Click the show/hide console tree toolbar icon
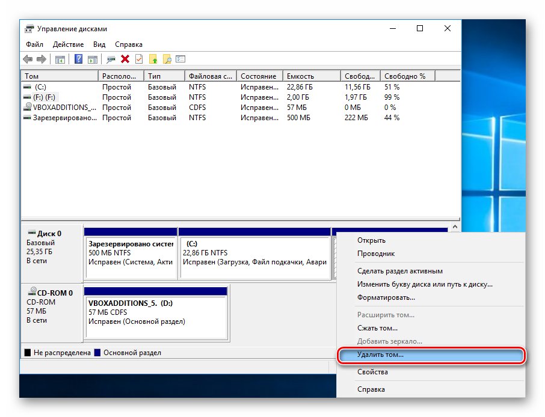Screen dimensions: 545x417 [60, 59]
